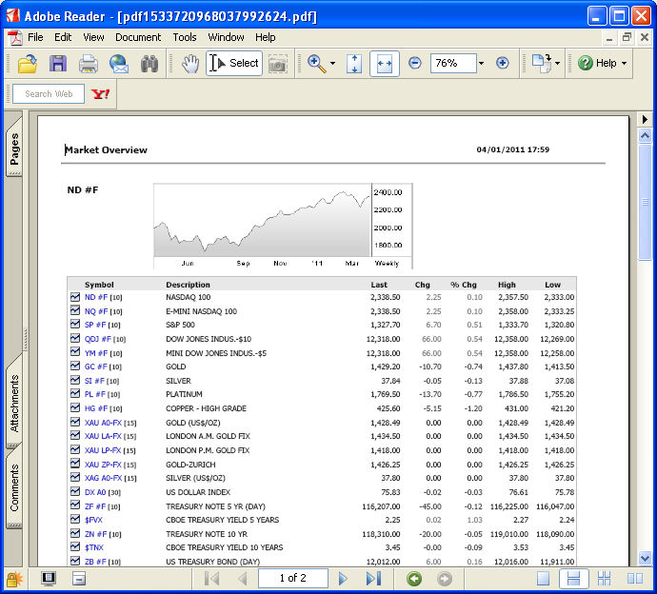
Task: Click the page number field 1 of 2
Action: 293,579
